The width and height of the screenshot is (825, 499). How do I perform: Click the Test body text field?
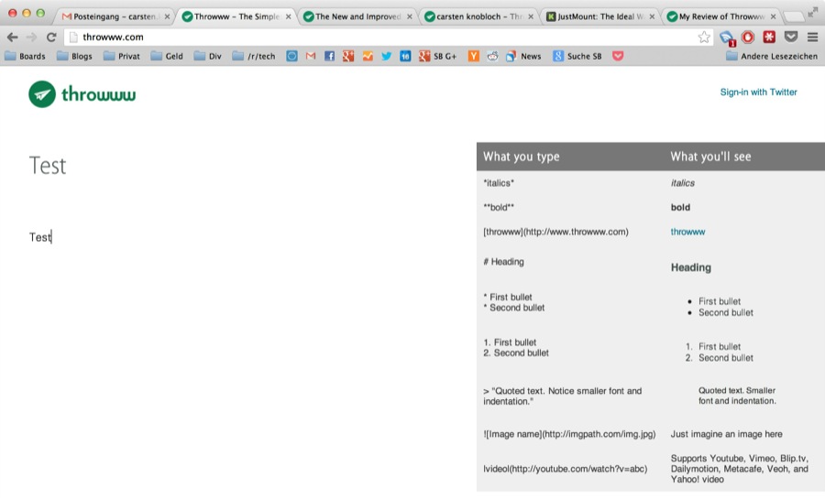pyautogui.click(x=40, y=237)
